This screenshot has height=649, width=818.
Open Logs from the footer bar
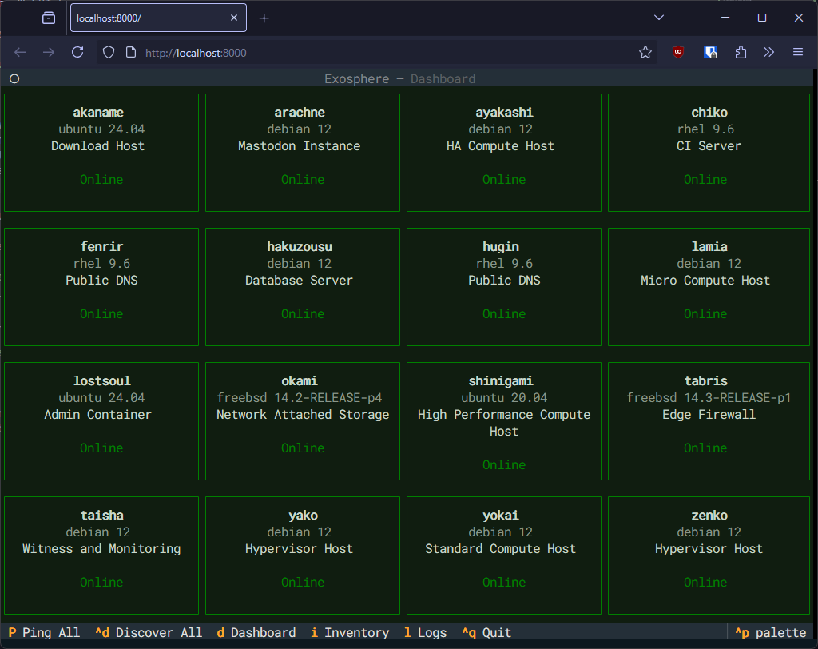click(x=425, y=632)
